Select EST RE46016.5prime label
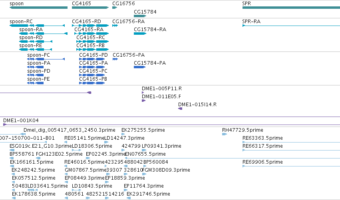 pos(84,162)
